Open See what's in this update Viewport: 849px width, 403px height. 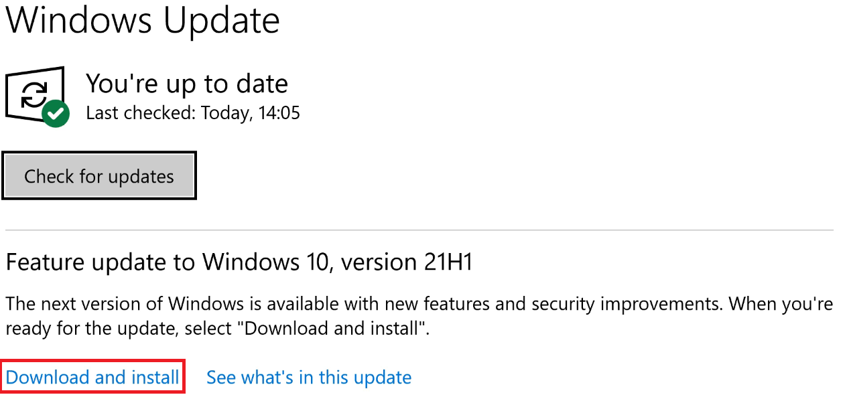click(309, 377)
